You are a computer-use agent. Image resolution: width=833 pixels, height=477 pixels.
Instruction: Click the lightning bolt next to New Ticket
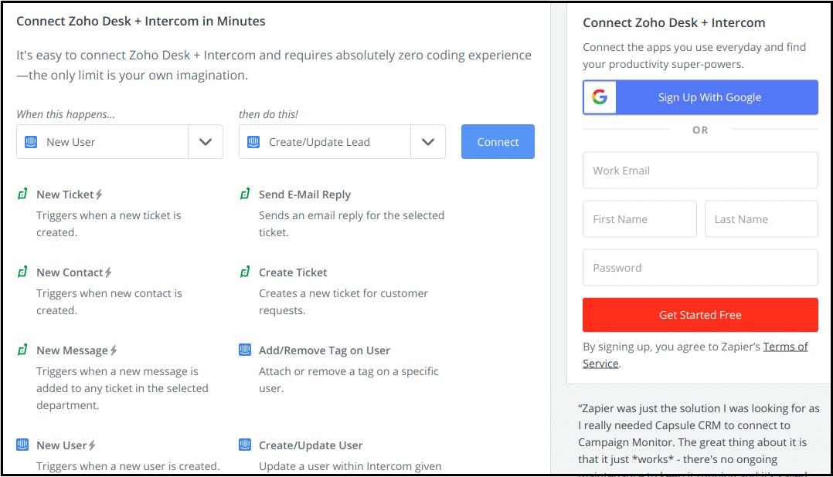[x=99, y=195]
